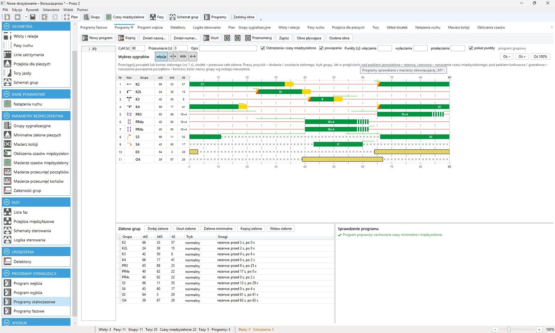
Task: Open the Plik menu
Action: [5, 10]
